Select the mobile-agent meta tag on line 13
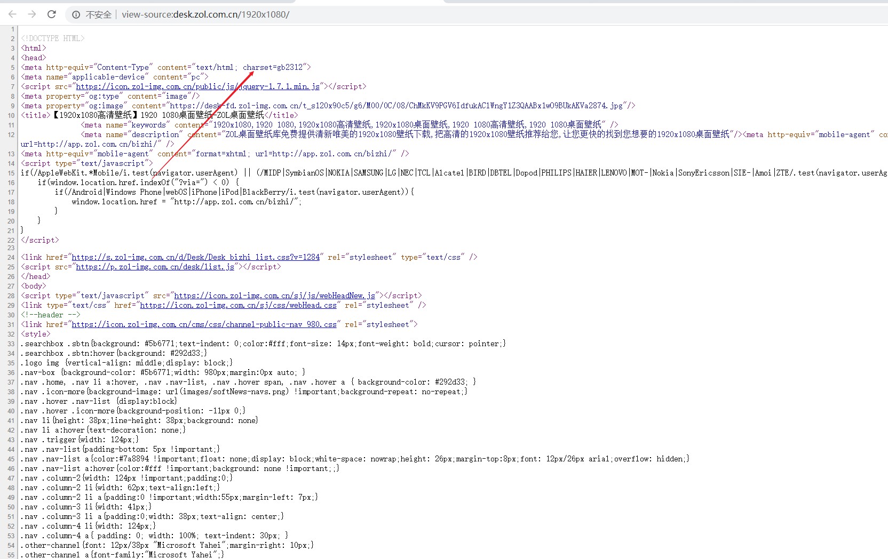888x559 pixels. [215, 154]
